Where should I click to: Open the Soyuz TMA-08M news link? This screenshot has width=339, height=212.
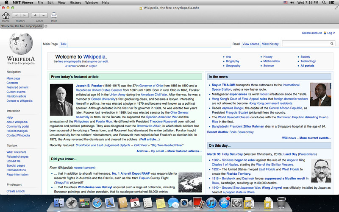224,85
